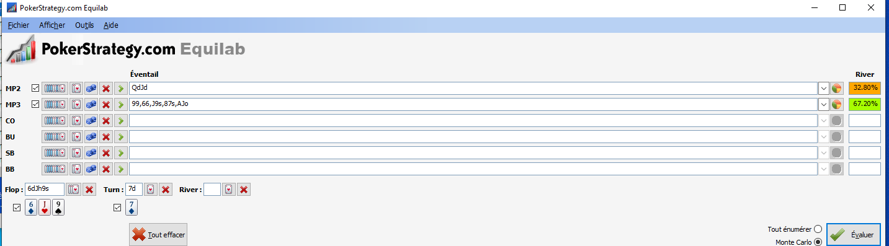The width and height of the screenshot is (889, 246).
Task: Uncheck the flop cards checkbox
Action: pyautogui.click(x=17, y=208)
